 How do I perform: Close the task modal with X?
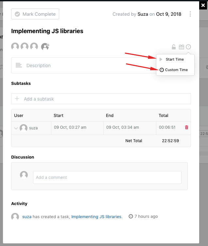pyautogui.click(x=203, y=5)
